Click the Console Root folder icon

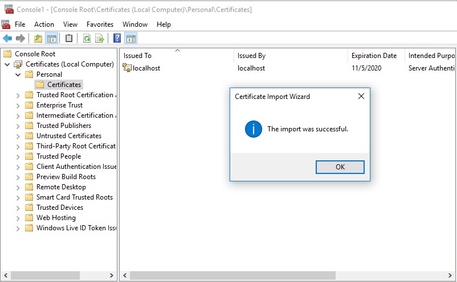(7, 54)
